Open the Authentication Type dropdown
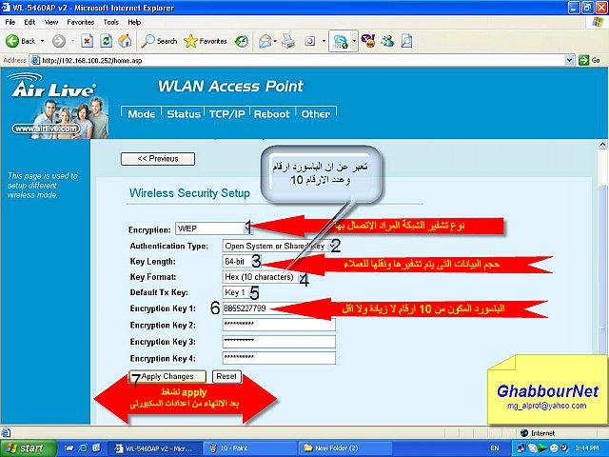609x457 pixels. [280, 246]
